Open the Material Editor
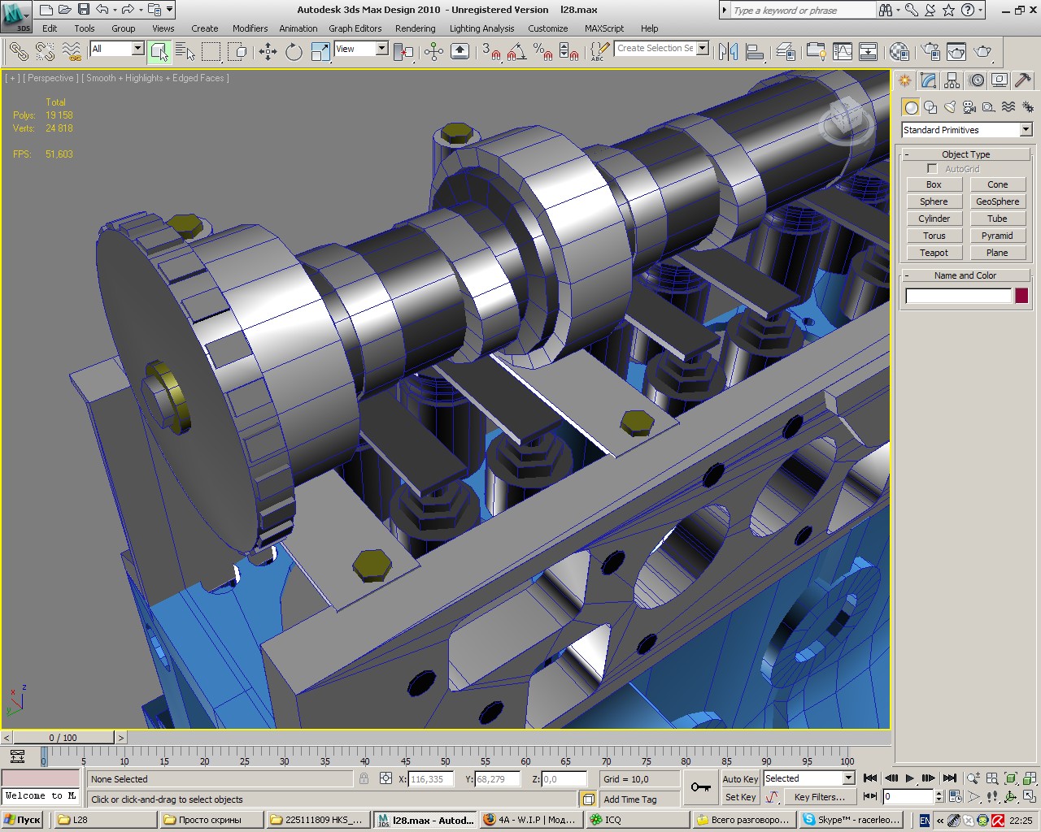 [899, 52]
